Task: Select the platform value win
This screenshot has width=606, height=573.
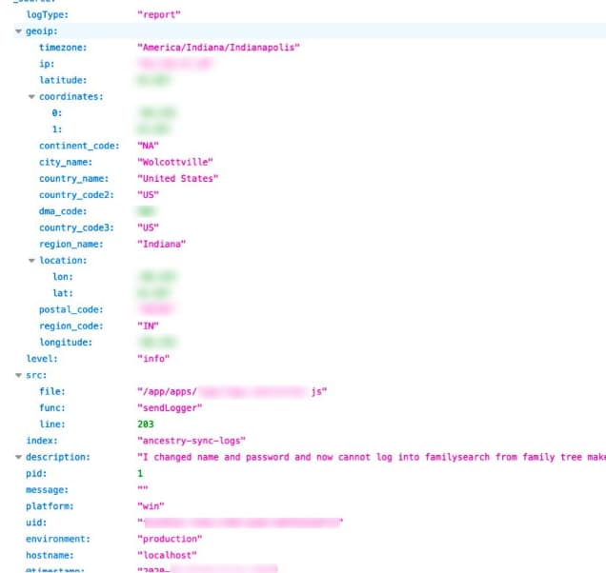Action: click(x=151, y=505)
